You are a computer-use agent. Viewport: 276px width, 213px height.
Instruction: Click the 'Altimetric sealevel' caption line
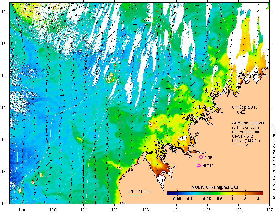click(248, 123)
